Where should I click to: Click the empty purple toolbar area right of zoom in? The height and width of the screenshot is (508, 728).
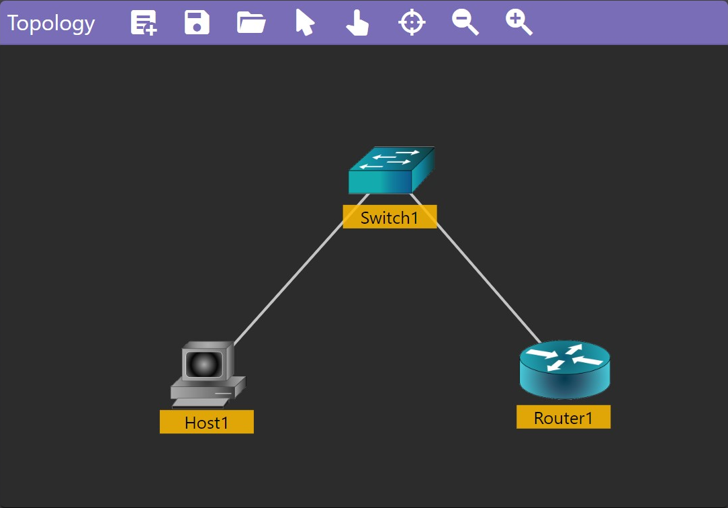pos(631,23)
